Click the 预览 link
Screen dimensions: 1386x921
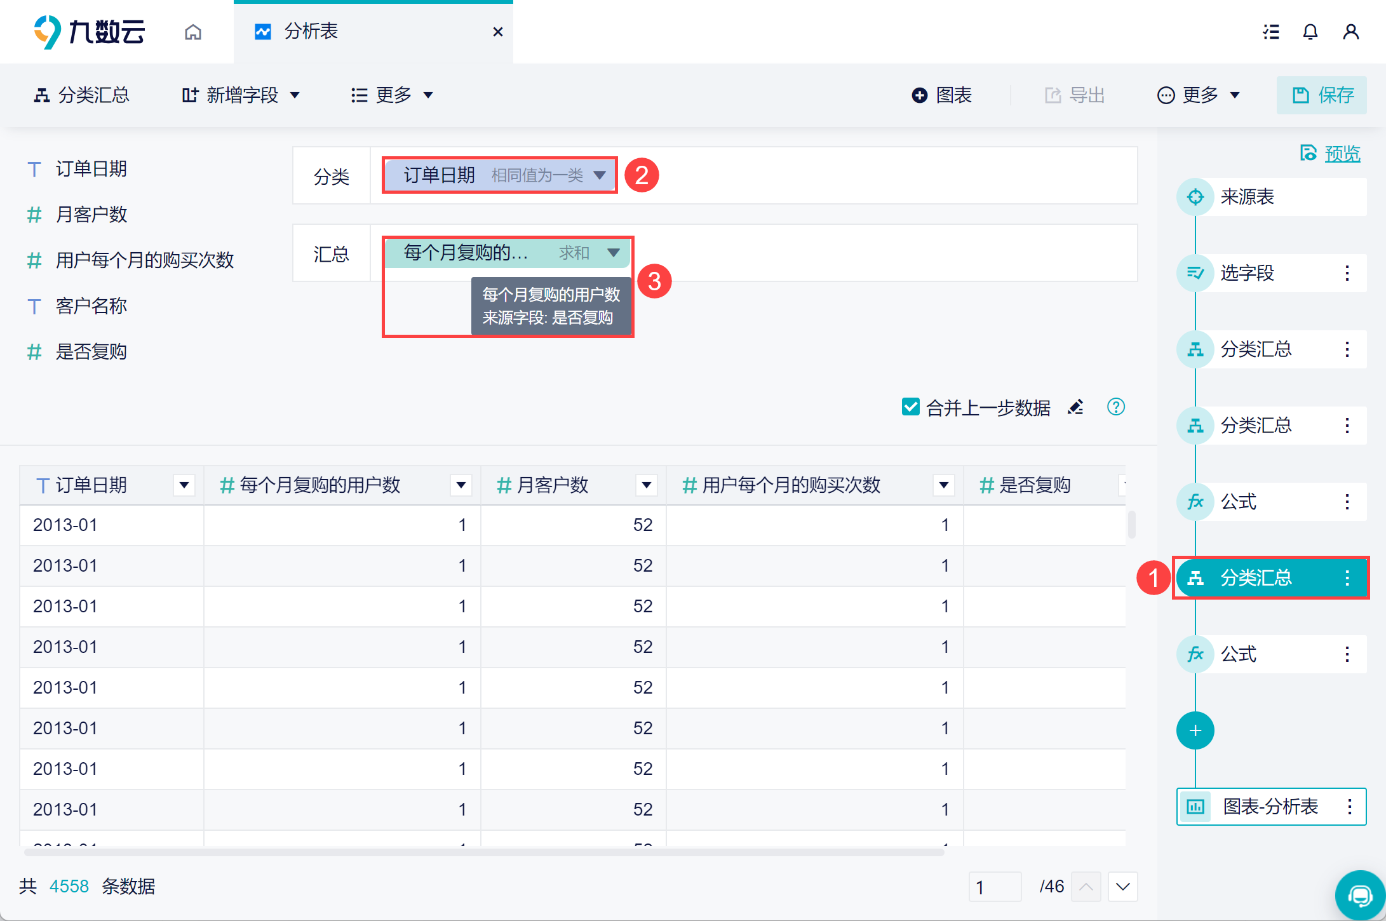point(1342,154)
